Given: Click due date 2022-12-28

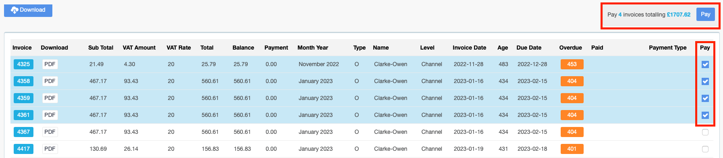Looking at the screenshot, I should [532, 64].
